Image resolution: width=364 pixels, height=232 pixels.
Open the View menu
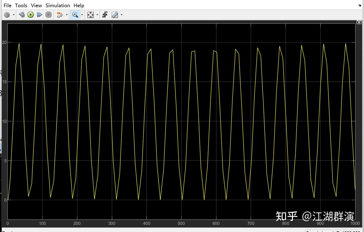[36, 5]
